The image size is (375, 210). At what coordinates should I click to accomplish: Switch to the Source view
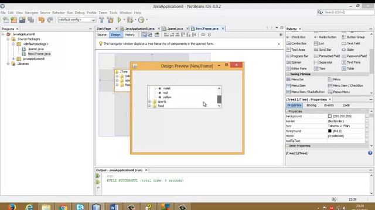click(102, 35)
